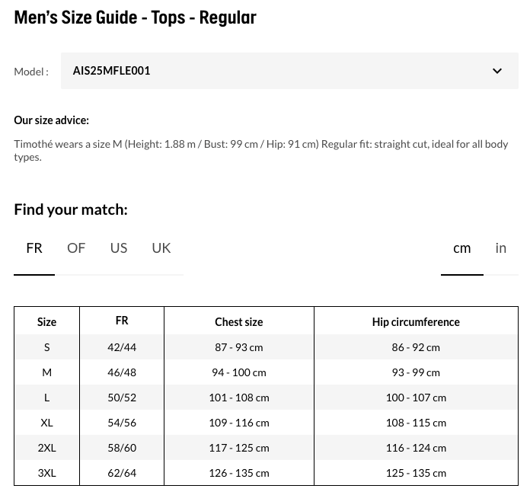
Task: Toggle measurements to cm
Action: pos(461,248)
